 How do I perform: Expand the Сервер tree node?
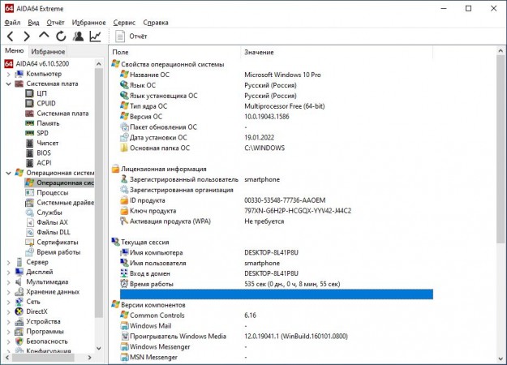[x=8, y=262]
